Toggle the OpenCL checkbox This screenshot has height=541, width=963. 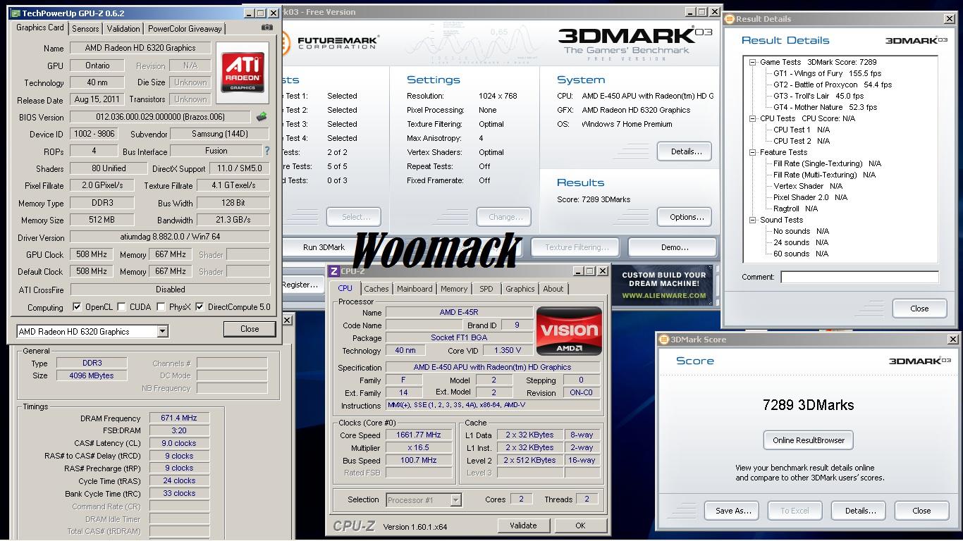pyautogui.click(x=77, y=307)
